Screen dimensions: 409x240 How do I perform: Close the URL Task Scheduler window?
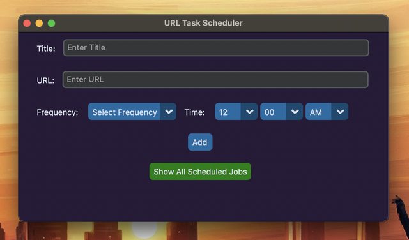(27, 24)
